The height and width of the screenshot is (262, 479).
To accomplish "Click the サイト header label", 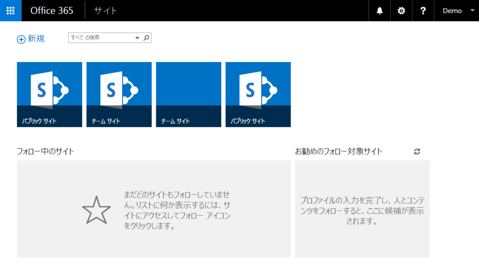I will click(105, 11).
